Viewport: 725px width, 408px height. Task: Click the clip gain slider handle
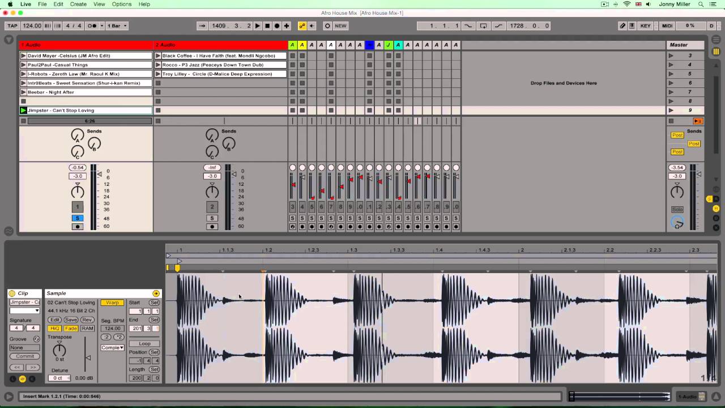pyautogui.click(x=88, y=358)
